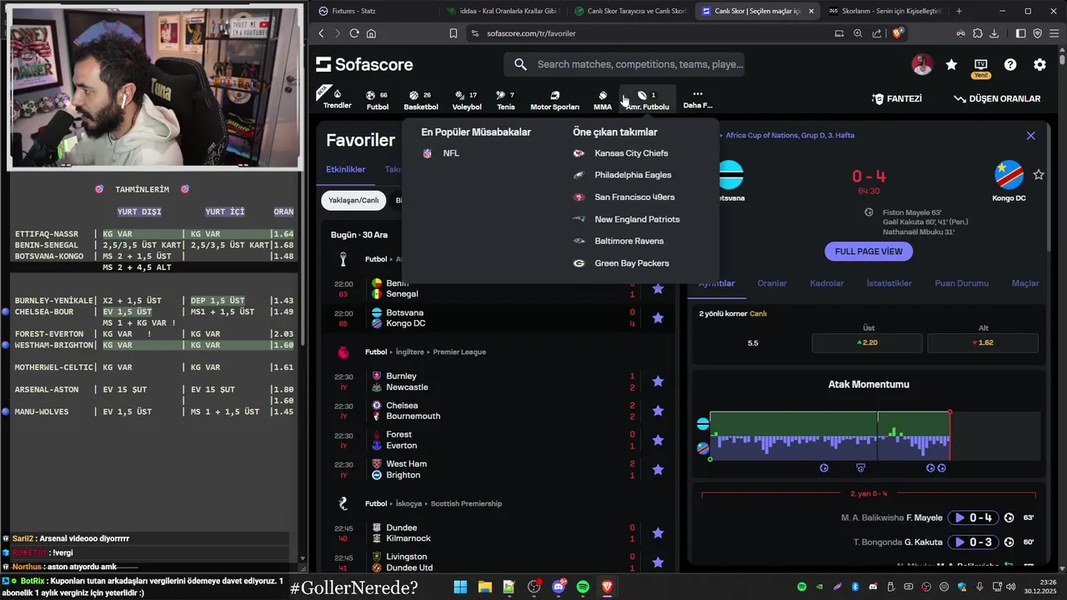Screen dimensions: 1067x600
Task: Open the Amr. Futbolu dropdown
Action: 648,100
